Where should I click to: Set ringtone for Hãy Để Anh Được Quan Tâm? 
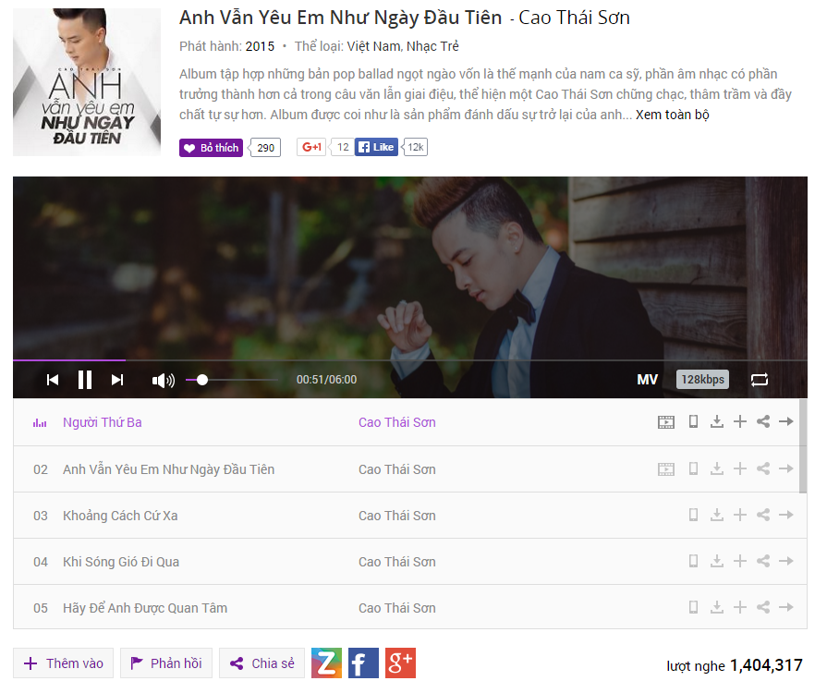[694, 607]
